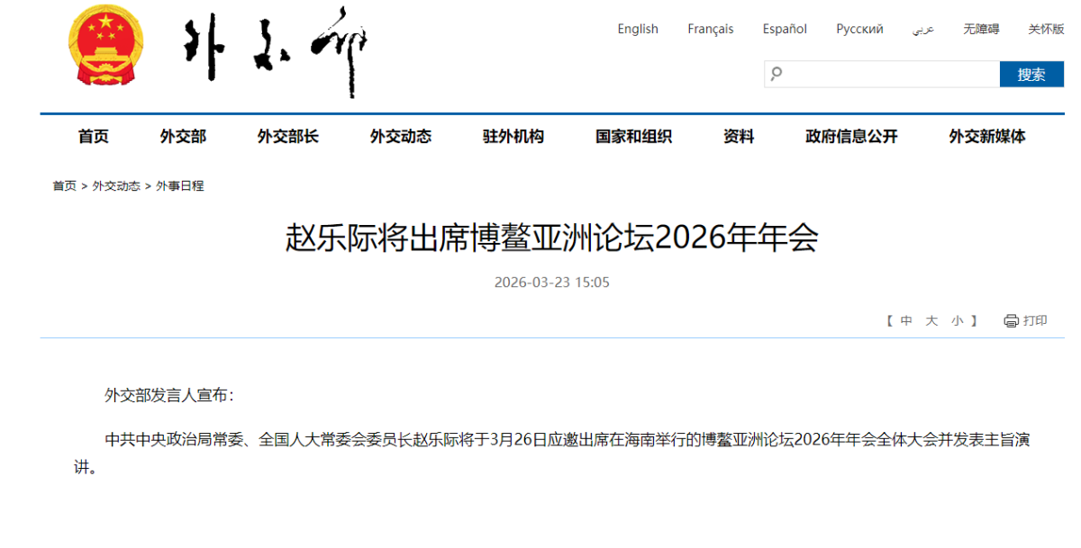This screenshot has width=1081, height=548.
Task: Switch to English language version
Action: click(x=637, y=29)
